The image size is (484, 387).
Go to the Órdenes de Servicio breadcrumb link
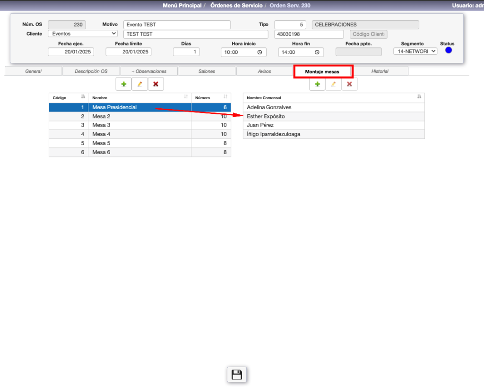pyautogui.click(x=236, y=6)
